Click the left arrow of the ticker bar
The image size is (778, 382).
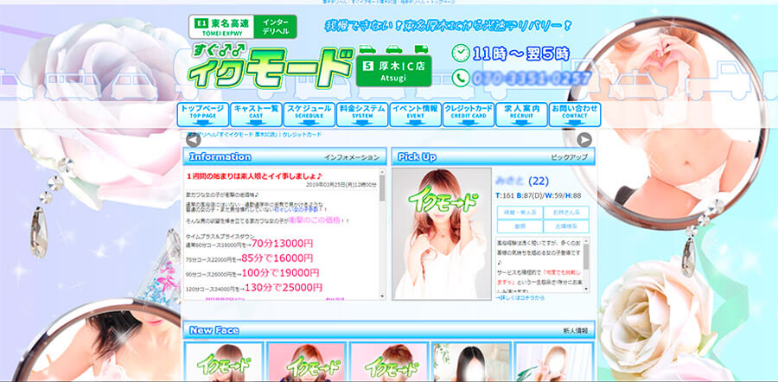pos(192,139)
